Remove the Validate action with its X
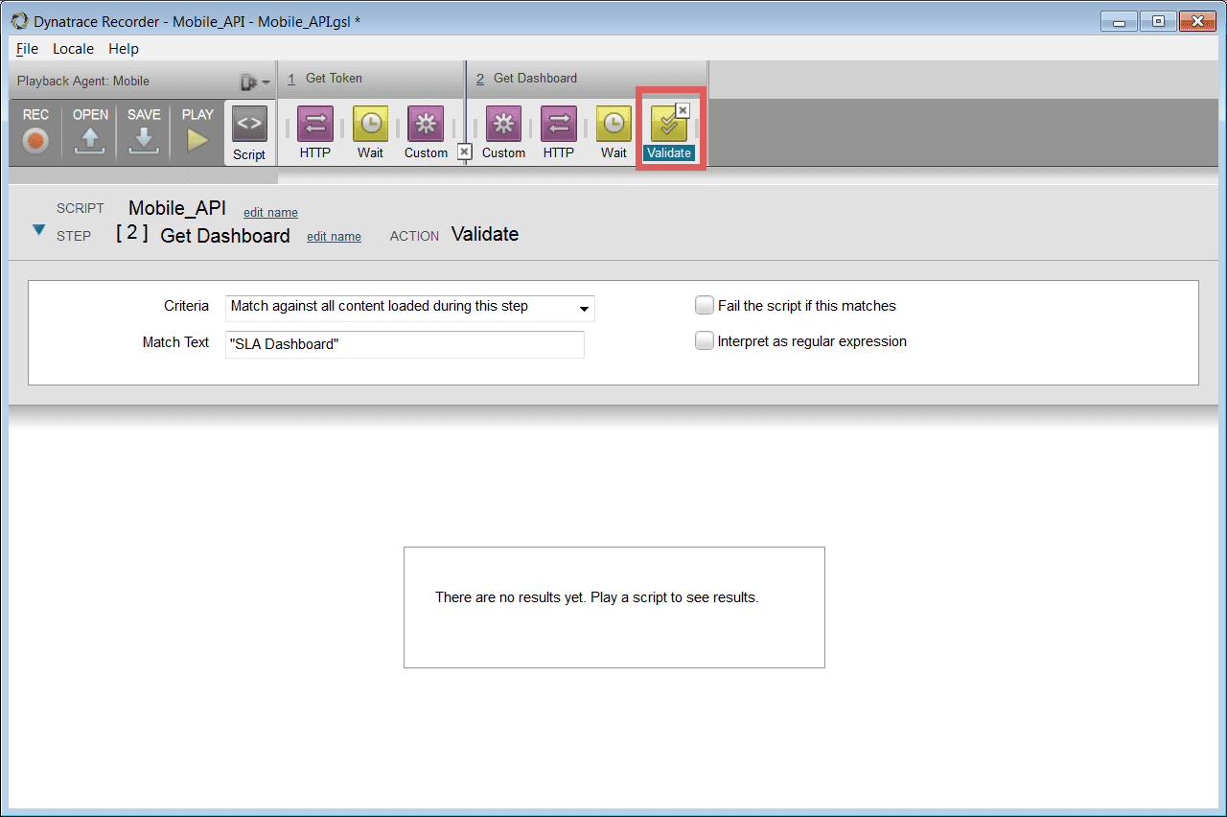The image size is (1227, 817). tap(683, 109)
